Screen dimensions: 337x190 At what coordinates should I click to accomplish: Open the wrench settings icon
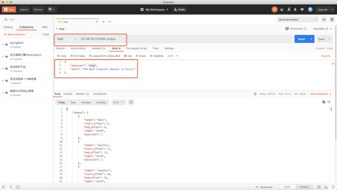289,9
